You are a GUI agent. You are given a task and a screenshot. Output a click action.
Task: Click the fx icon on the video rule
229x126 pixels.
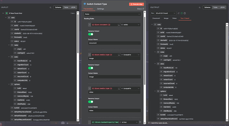pos(90,88)
